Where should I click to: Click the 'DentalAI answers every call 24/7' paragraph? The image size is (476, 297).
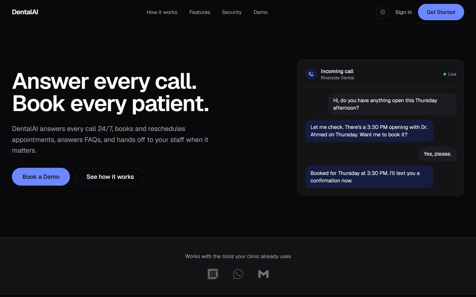(110, 140)
